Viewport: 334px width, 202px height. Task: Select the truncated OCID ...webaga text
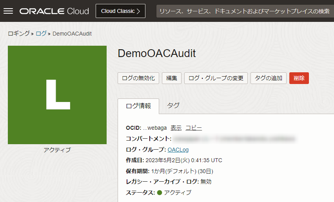tap(154, 128)
